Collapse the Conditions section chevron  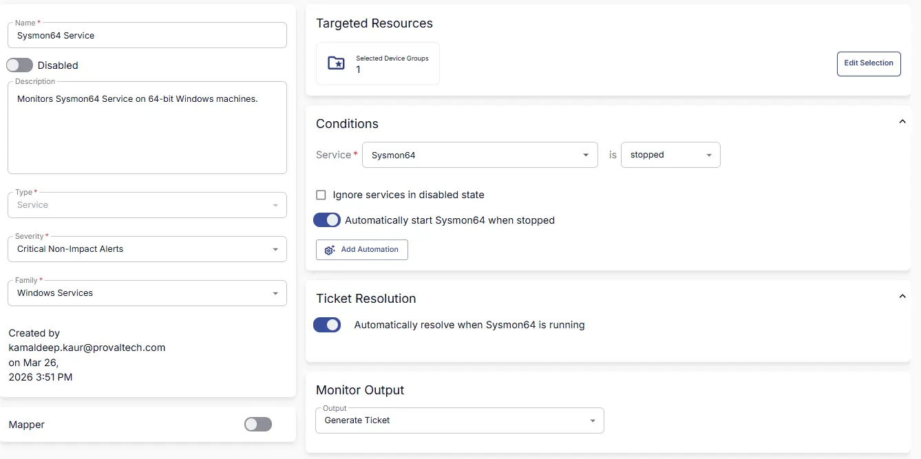click(902, 122)
